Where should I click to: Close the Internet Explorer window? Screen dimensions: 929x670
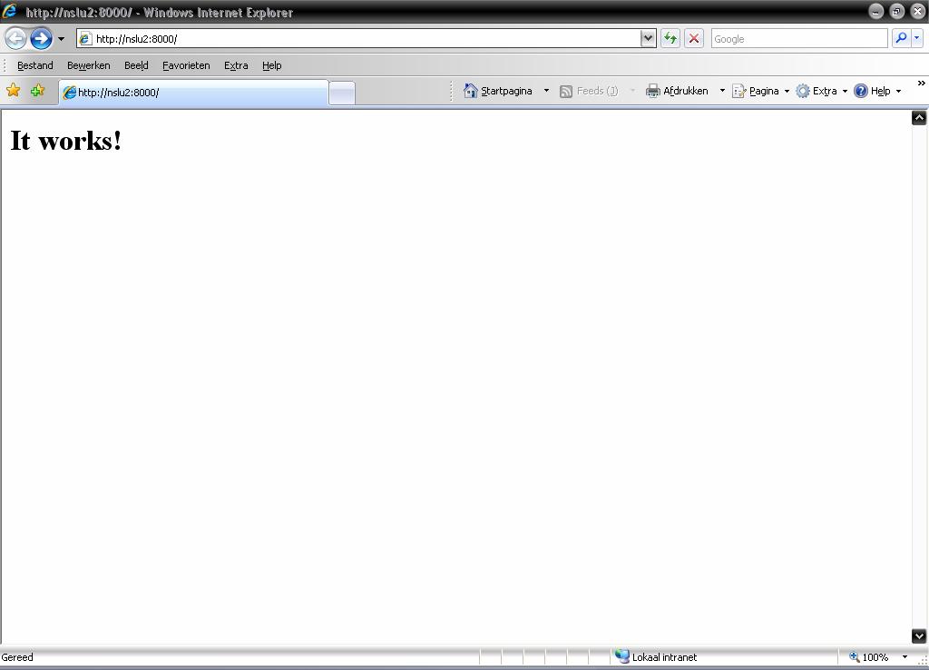[x=918, y=11]
